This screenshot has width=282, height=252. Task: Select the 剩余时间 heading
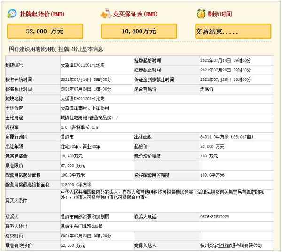click(220, 14)
